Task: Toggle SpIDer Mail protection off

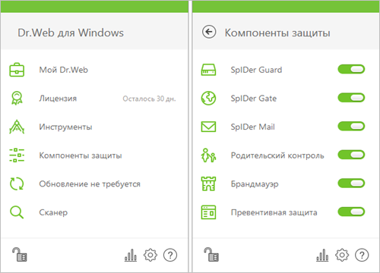Action: (351, 126)
